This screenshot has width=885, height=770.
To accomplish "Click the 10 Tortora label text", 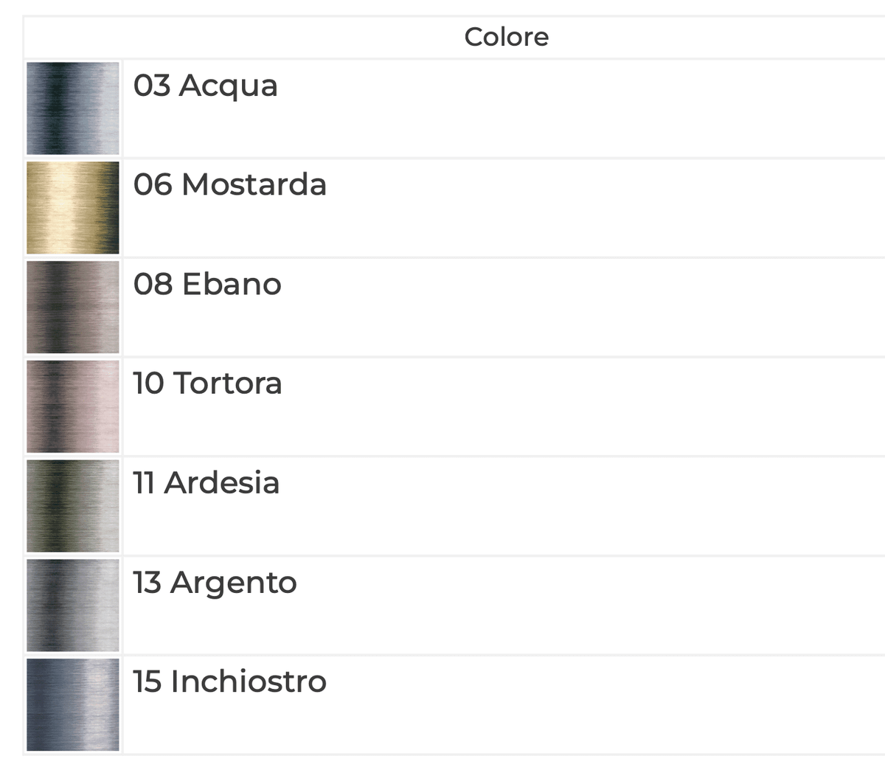I will point(207,384).
